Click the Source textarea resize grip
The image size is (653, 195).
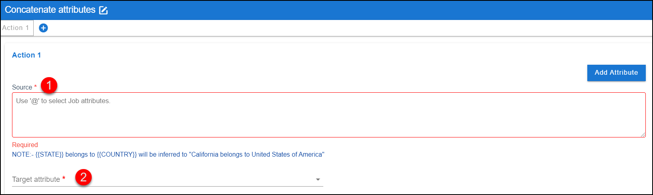point(643,135)
